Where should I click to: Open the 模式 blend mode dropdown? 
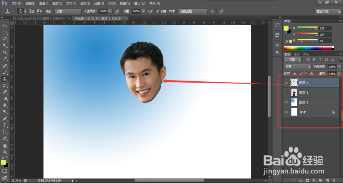[68, 11]
